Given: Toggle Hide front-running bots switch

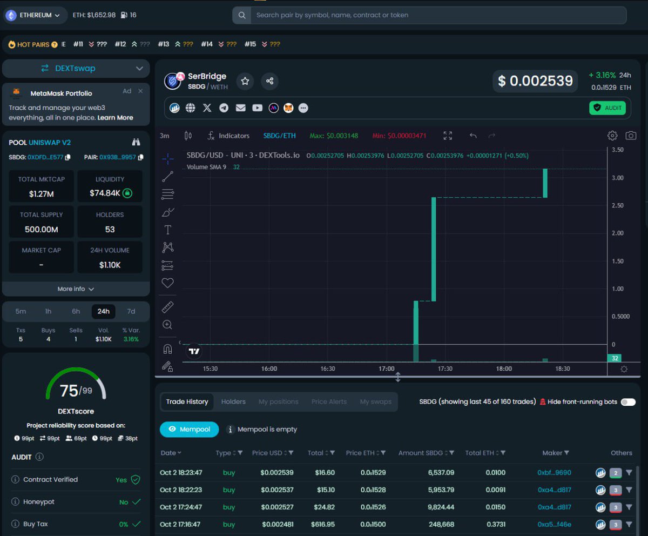Looking at the screenshot, I should [x=628, y=402].
